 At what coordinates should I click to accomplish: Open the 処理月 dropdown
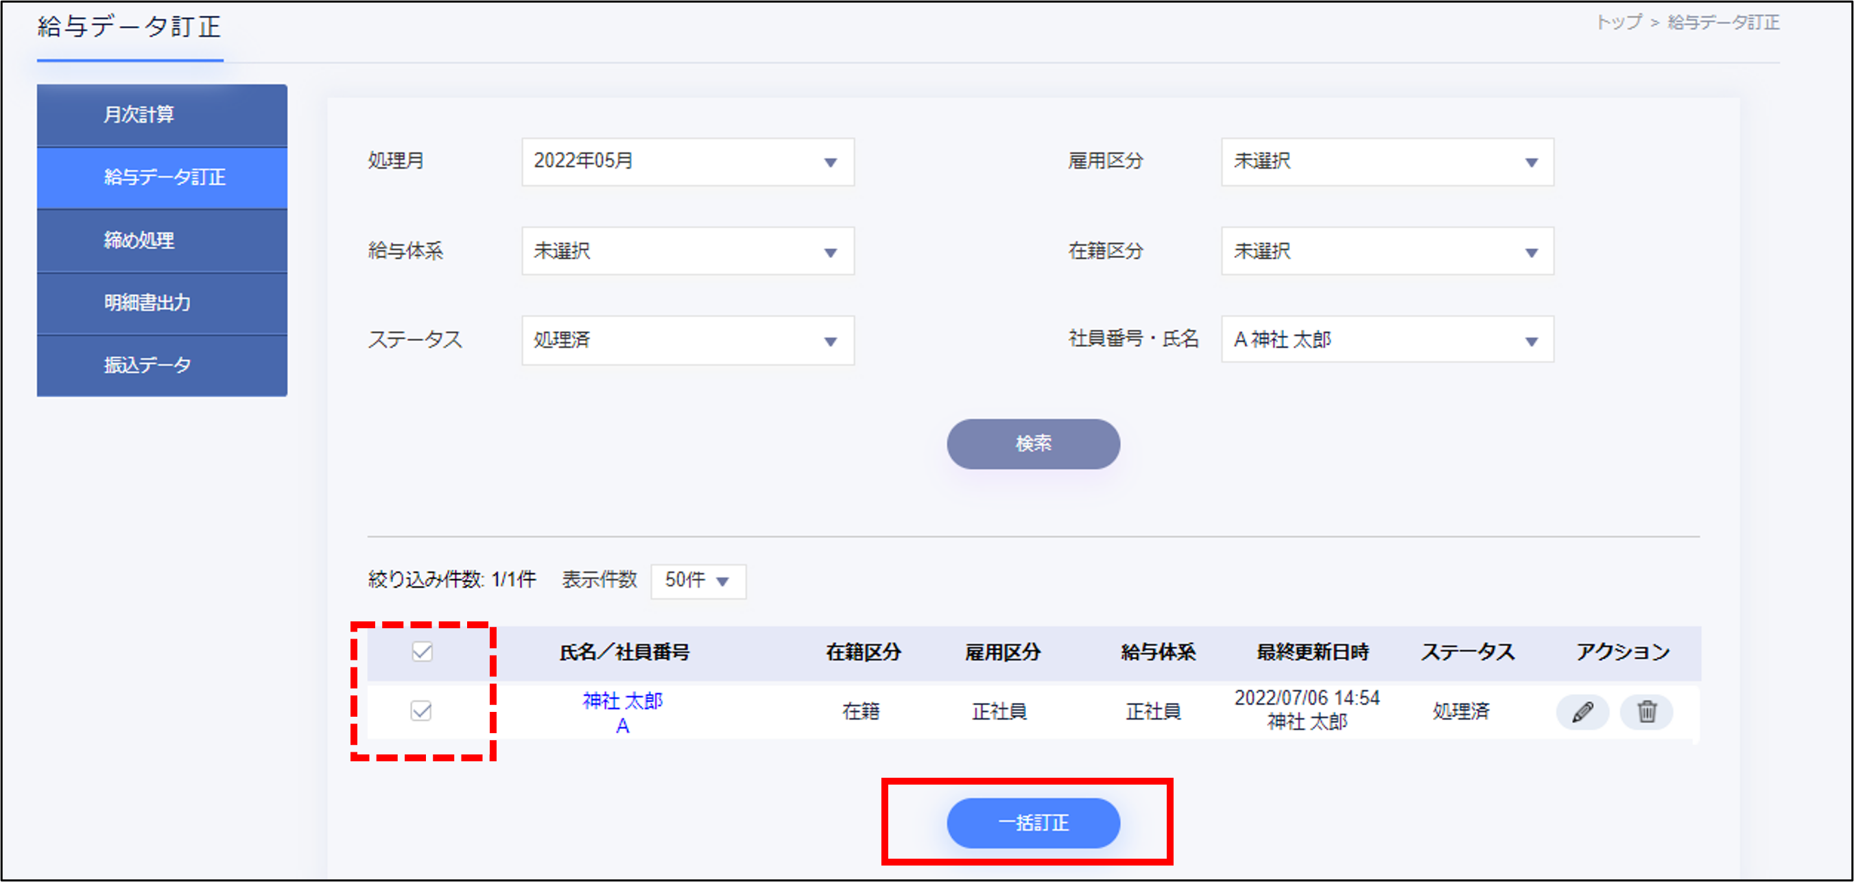point(687,162)
